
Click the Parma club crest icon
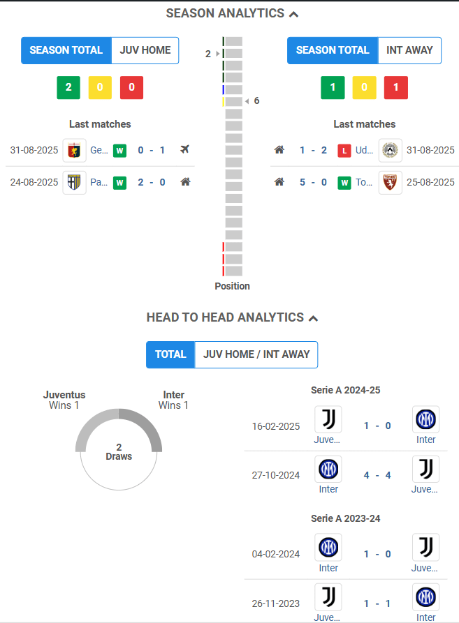(x=74, y=183)
